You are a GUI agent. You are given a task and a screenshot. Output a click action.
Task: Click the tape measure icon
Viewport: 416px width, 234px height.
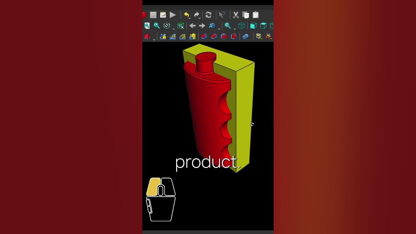(x=259, y=36)
